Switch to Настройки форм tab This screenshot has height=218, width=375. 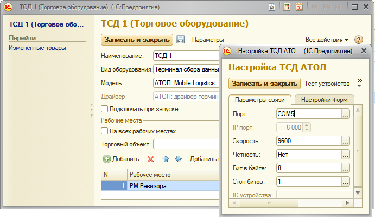tap(324, 100)
